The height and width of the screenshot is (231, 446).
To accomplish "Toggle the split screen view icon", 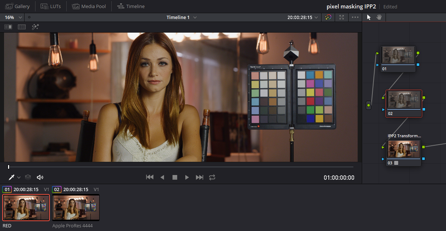I will click(x=22, y=27).
